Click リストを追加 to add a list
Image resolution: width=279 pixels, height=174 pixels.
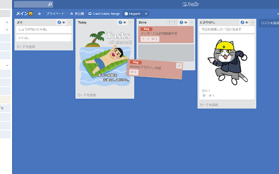pyautogui.click(x=269, y=23)
